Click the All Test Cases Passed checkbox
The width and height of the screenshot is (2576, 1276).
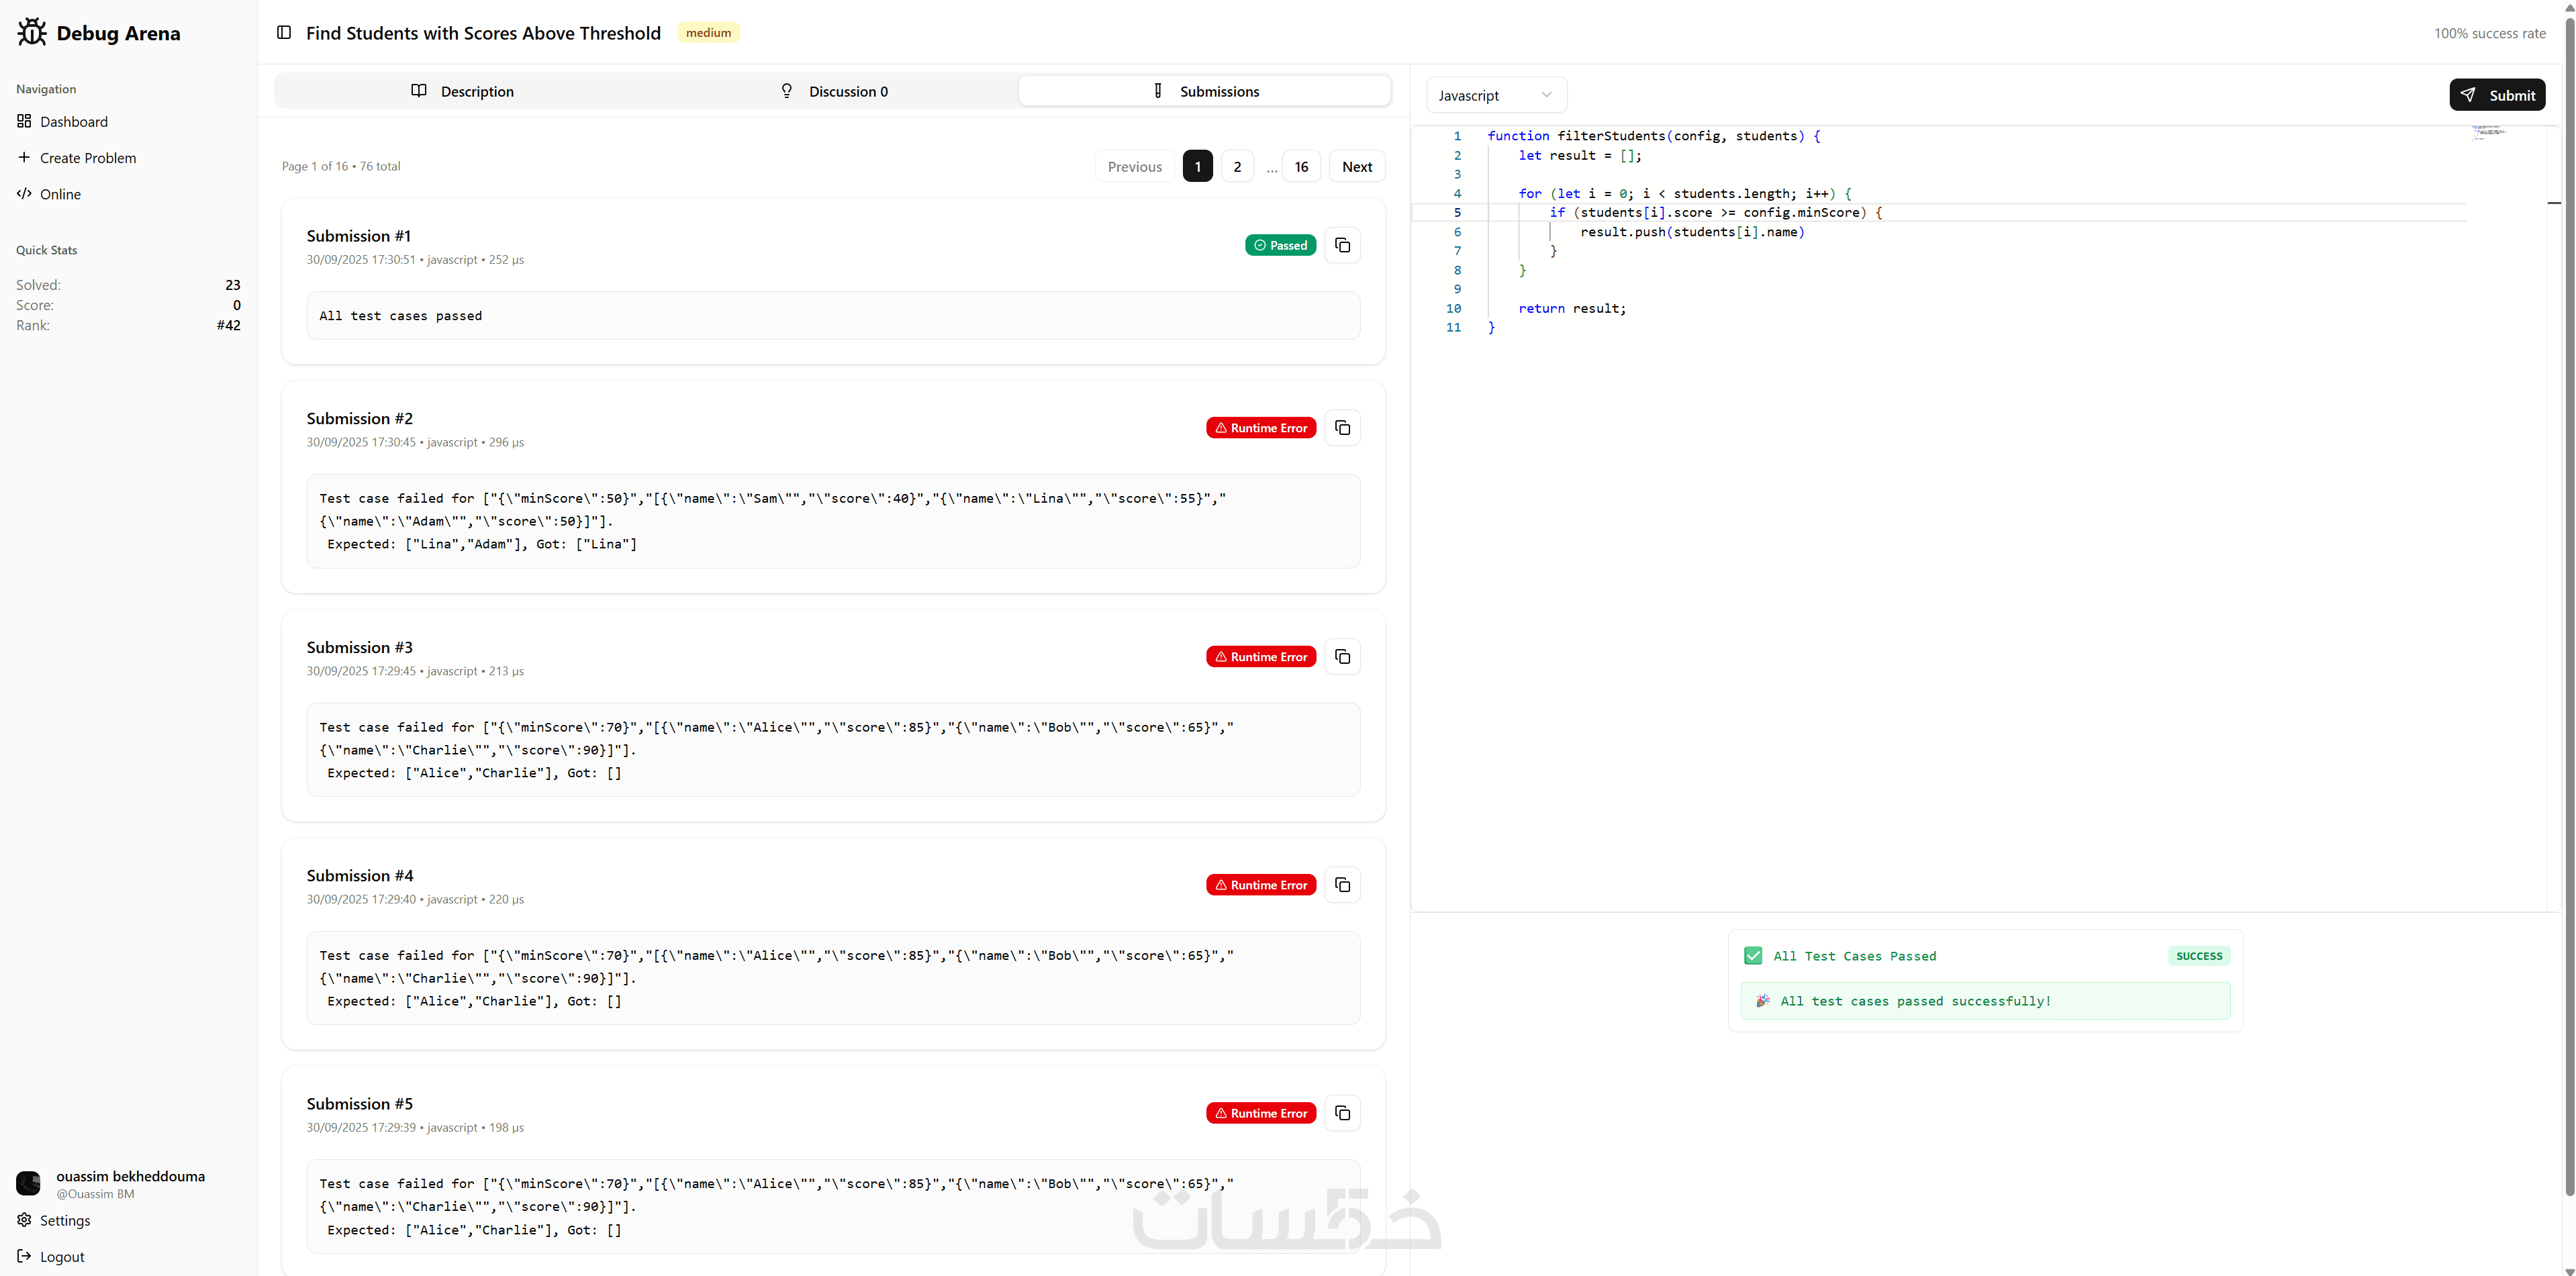point(1753,956)
